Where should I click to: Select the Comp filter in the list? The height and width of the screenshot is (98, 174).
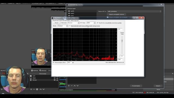tap(82, 16)
